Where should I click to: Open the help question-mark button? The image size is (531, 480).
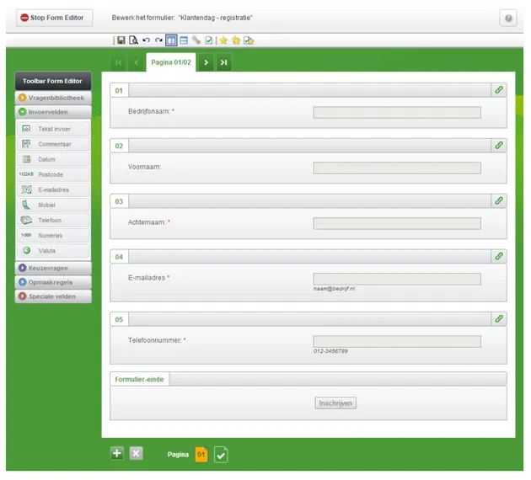click(508, 19)
